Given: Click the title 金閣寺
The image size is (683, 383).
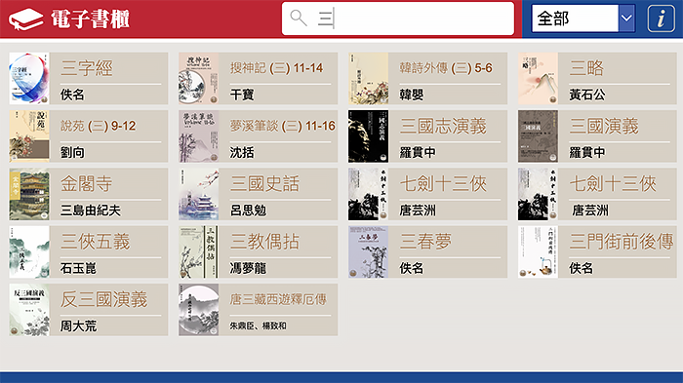Looking at the screenshot, I should pos(86,183).
